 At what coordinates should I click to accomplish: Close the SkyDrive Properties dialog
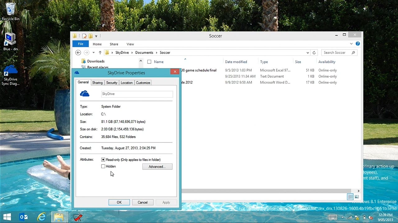point(175,72)
